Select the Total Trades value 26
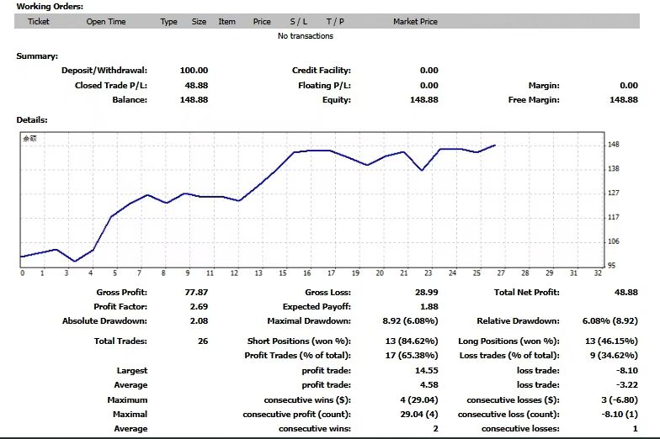 pyautogui.click(x=203, y=341)
